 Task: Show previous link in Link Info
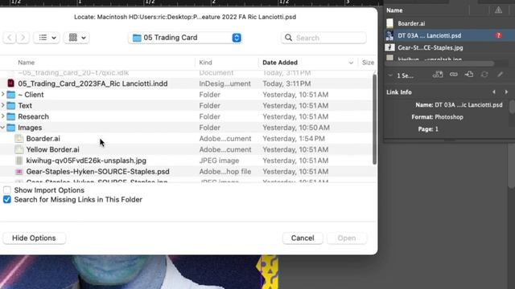pyautogui.click(x=494, y=92)
